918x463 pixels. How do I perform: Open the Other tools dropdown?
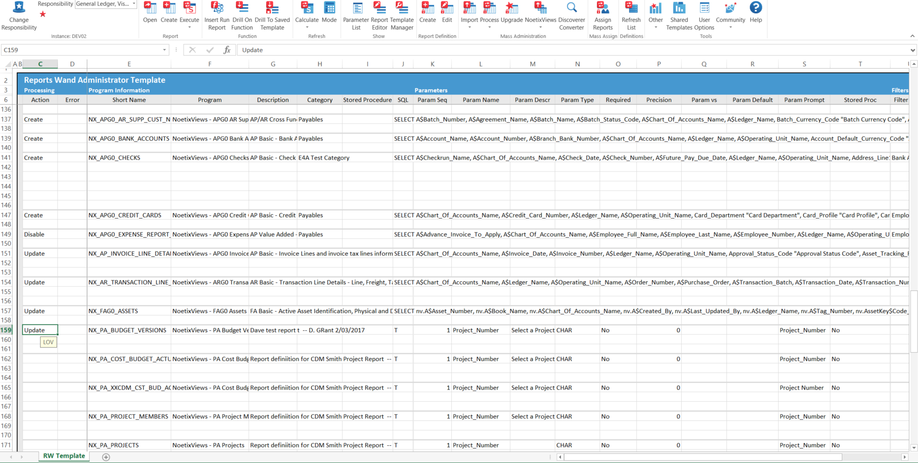tap(655, 16)
